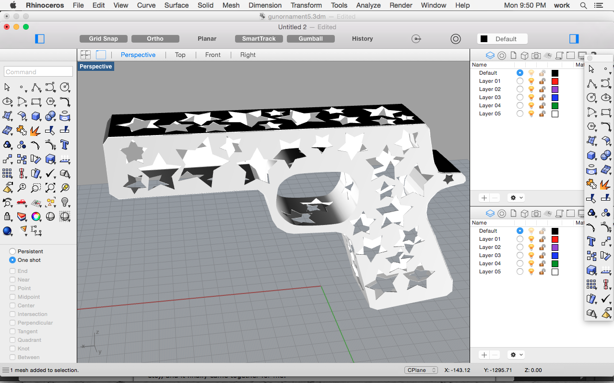Select the Boolean union spheres icon in floating toolbar

click(606, 155)
